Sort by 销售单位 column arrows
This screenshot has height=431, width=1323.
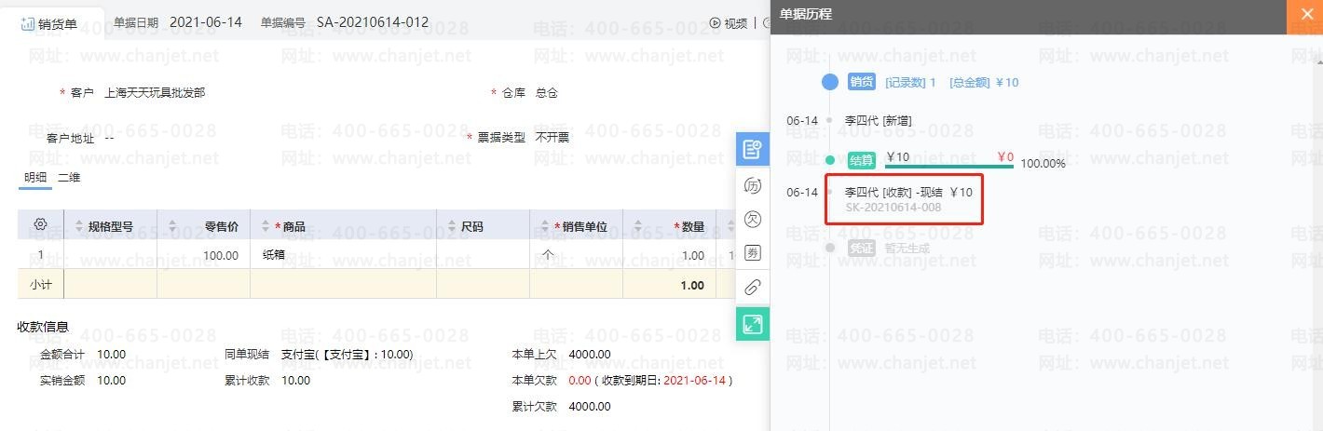tap(544, 226)
